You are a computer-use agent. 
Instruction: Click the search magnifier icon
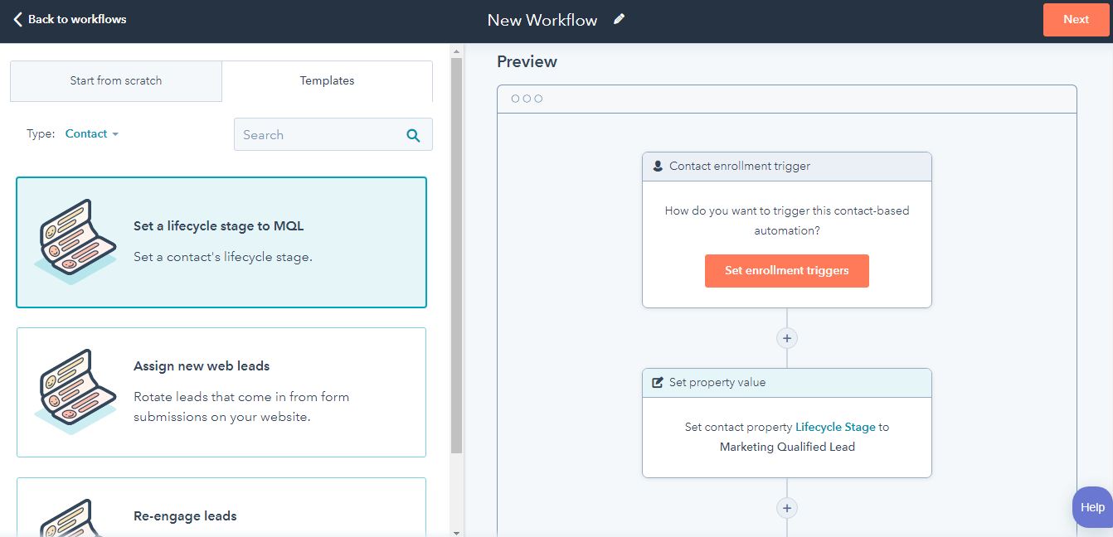[x=413, y=135]
